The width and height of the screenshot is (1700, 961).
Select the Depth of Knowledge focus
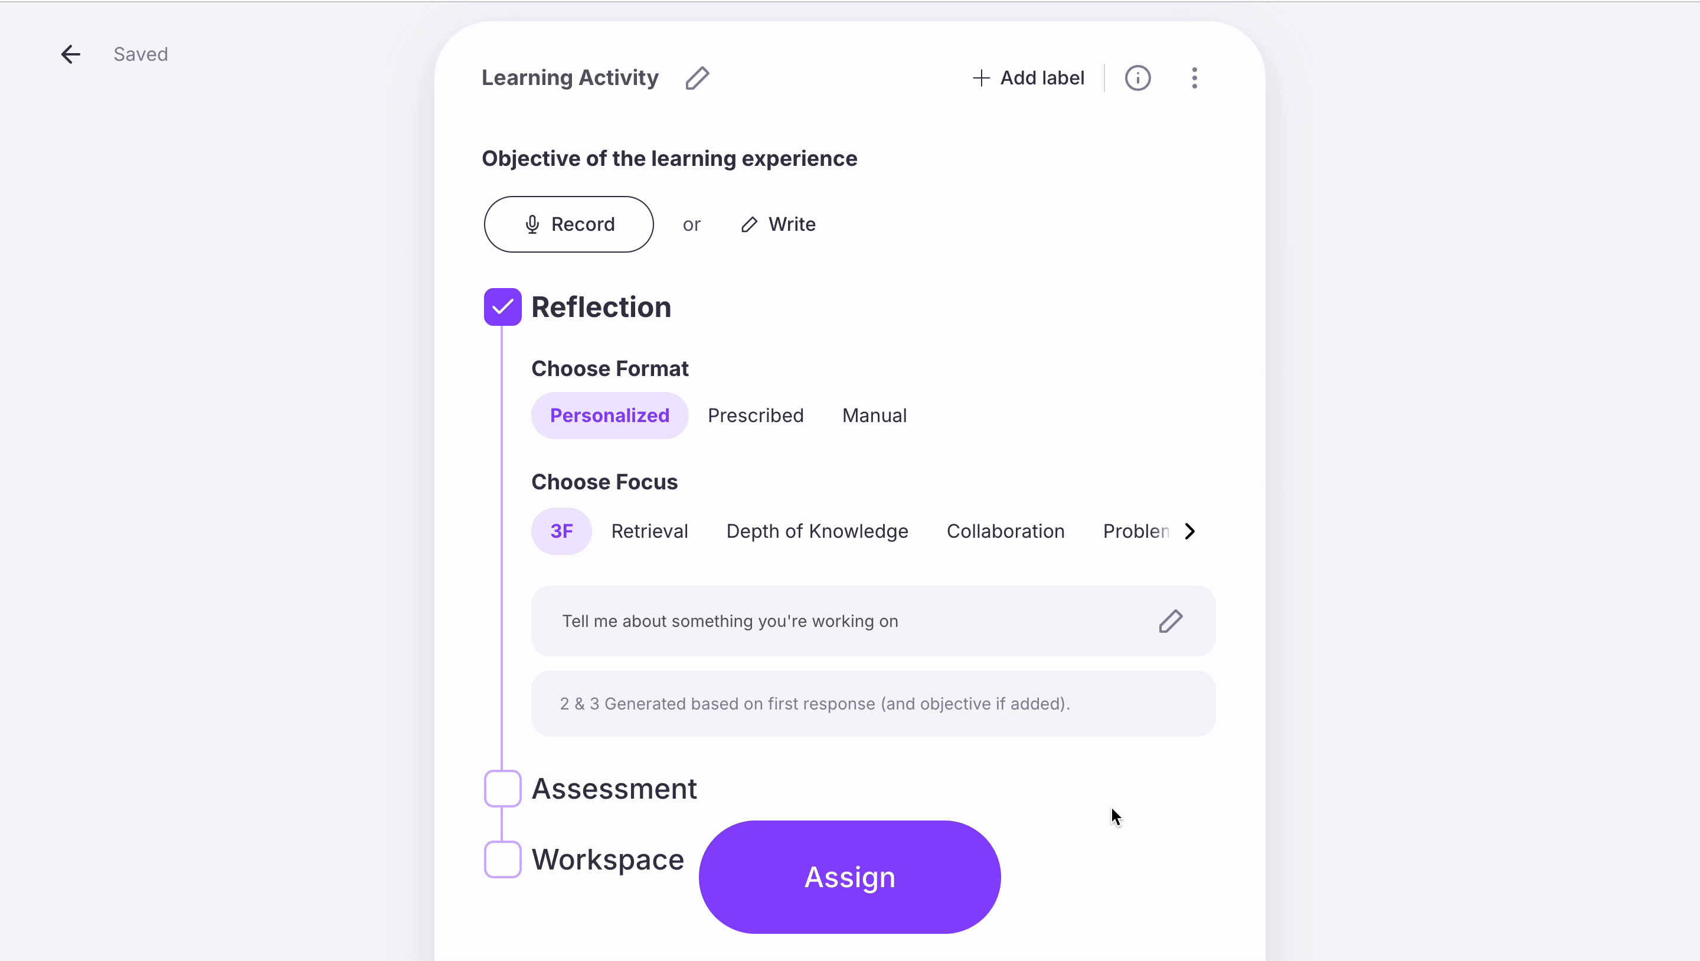[818, 531]
